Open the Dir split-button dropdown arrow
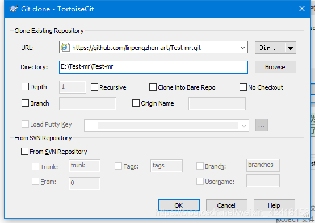The height and width of the screenshot is (223, 315). [x=290, y=48]
